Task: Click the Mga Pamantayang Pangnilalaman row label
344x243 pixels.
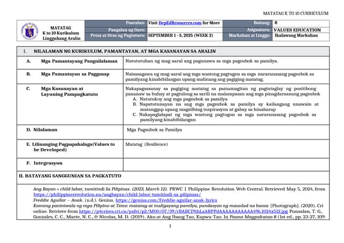Action: 79,62
